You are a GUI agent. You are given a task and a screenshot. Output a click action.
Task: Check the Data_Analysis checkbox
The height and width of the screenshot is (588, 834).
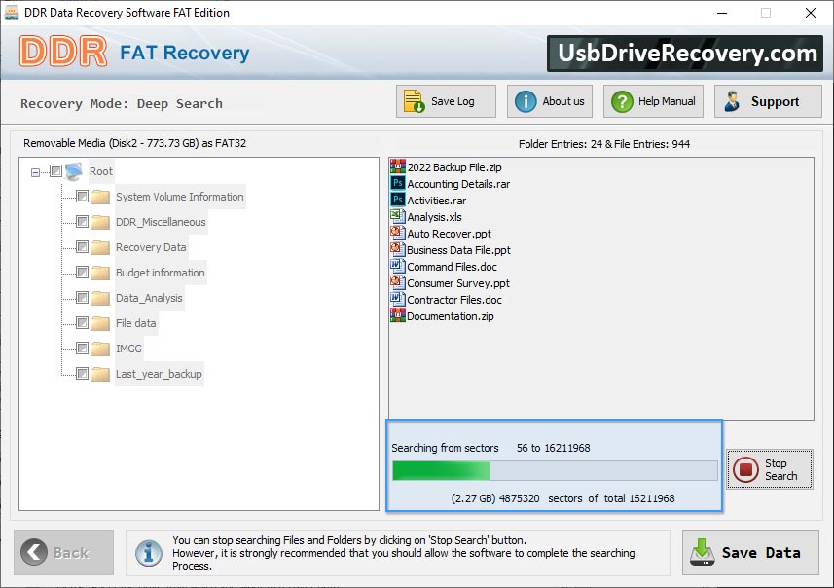pos(82,298)
